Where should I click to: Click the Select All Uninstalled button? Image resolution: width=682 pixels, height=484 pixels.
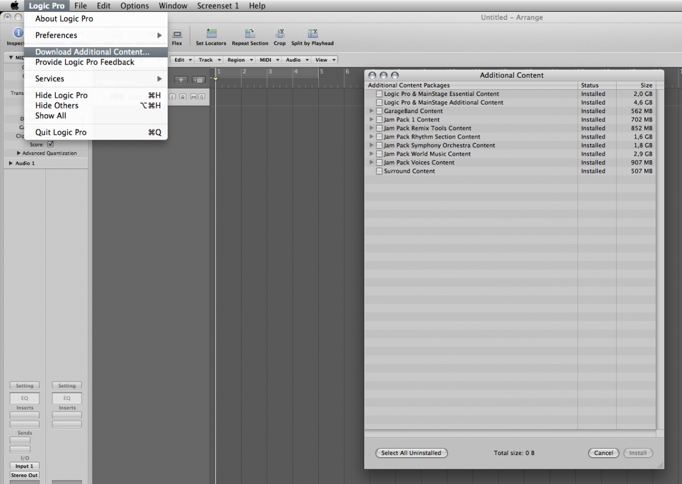(411, 453)
